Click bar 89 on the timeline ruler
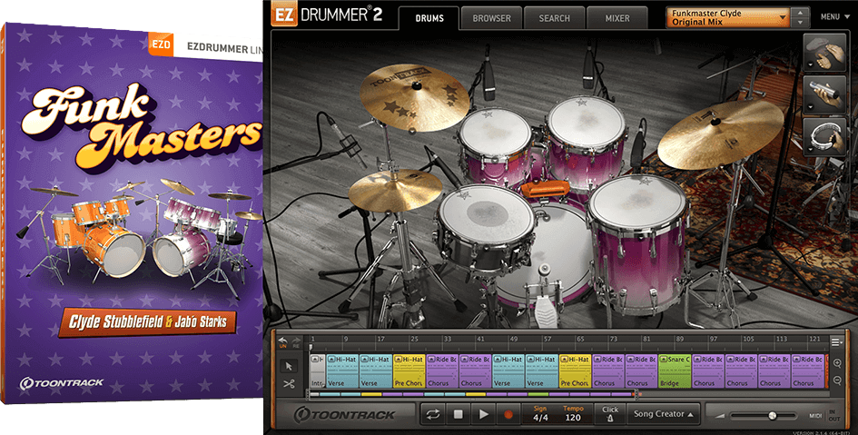The width and height of the screenshot is (858, 435). 680,340
